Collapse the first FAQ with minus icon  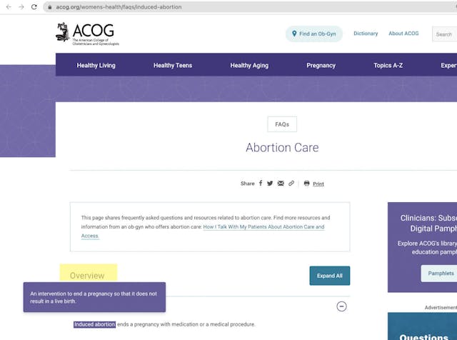[341, 306]
